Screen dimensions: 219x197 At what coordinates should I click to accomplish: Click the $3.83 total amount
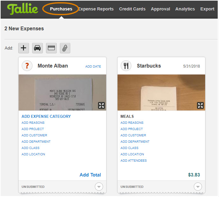tap(194, 175)
